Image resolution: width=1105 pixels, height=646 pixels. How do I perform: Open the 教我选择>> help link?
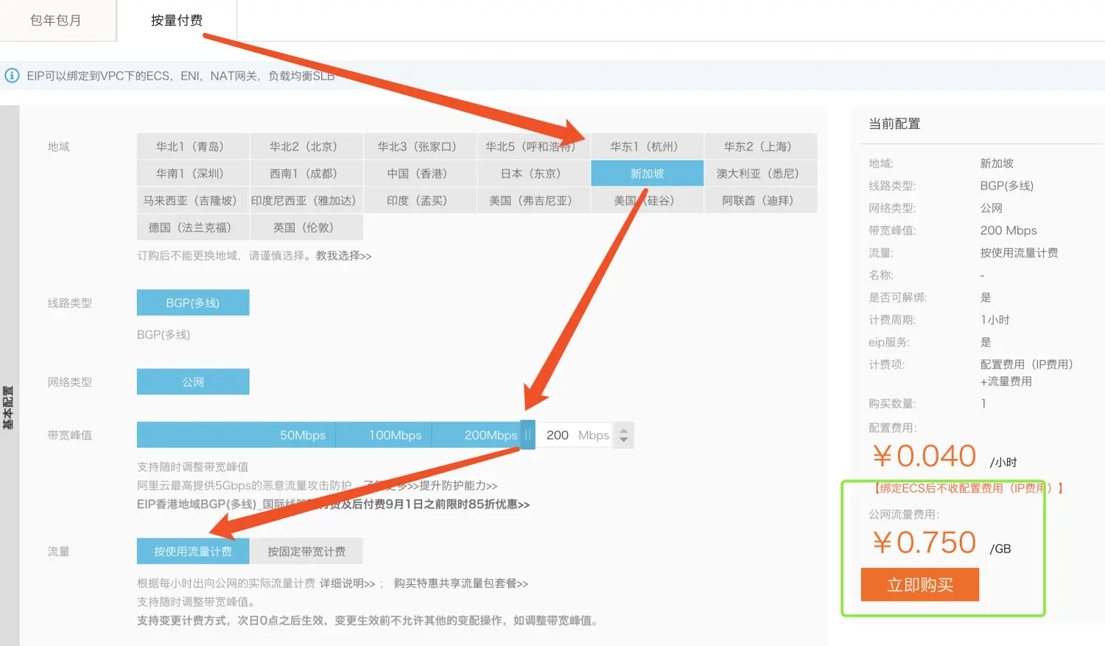343,256
